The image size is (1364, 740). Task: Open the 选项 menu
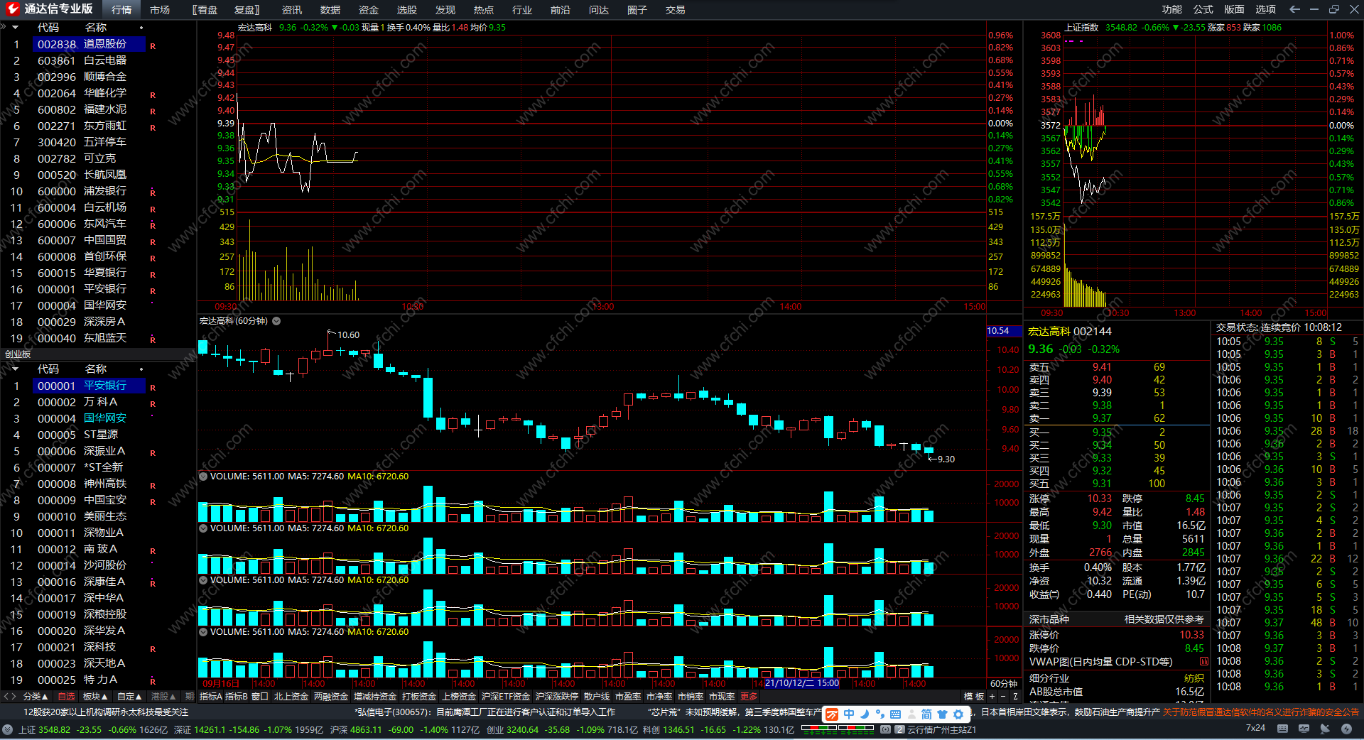click(1266, 9)
